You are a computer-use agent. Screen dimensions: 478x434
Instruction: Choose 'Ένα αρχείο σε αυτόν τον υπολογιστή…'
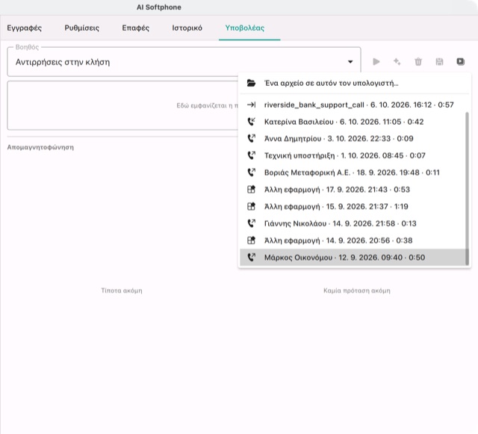coord(354,83)
